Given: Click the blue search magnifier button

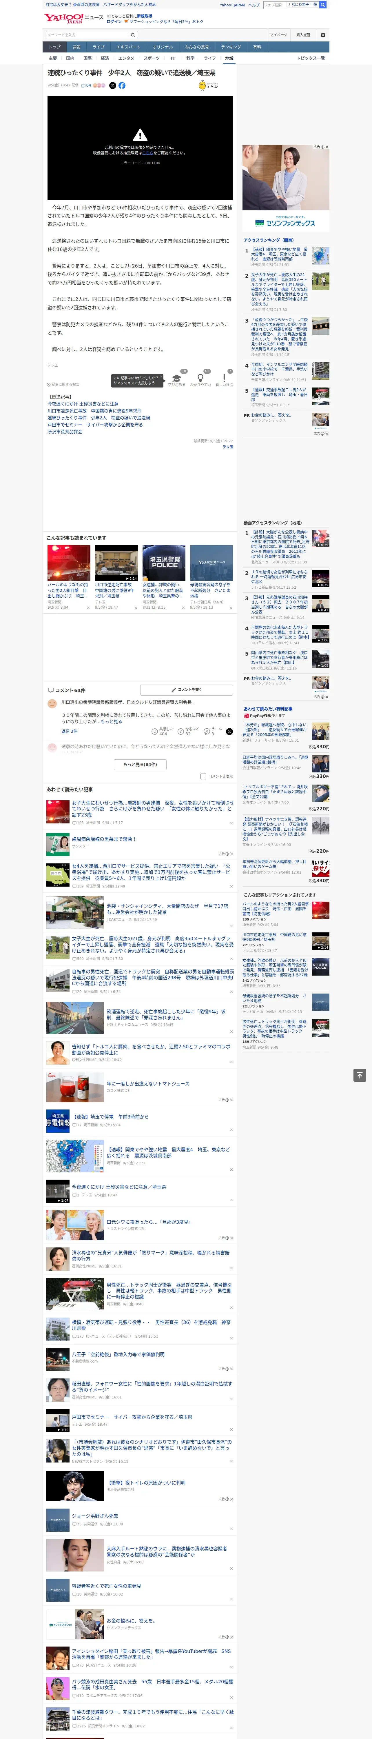Looking at the screenshot, I should (323, 5).
